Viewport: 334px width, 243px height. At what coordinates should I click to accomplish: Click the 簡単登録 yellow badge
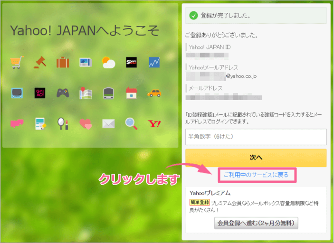tap(200, 202)
